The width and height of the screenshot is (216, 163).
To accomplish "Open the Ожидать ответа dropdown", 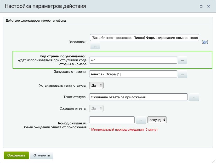I will pos(96,108).
